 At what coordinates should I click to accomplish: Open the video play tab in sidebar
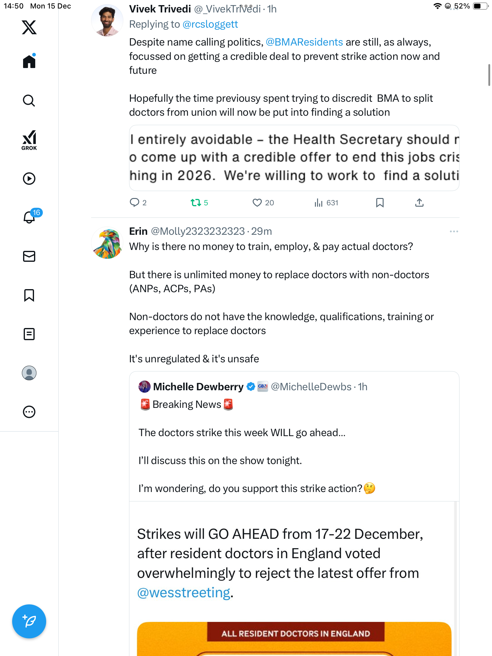click(29, 179)
